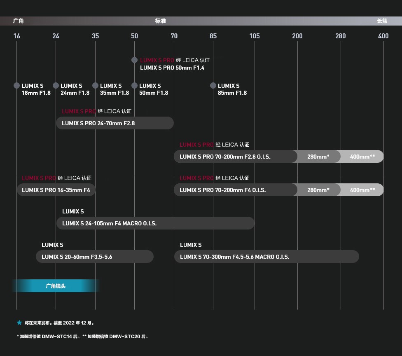Click the 400mm** segment in the 70-200mm F2.8 row
This screenshot has width=402, height=356.
[362, 157]
